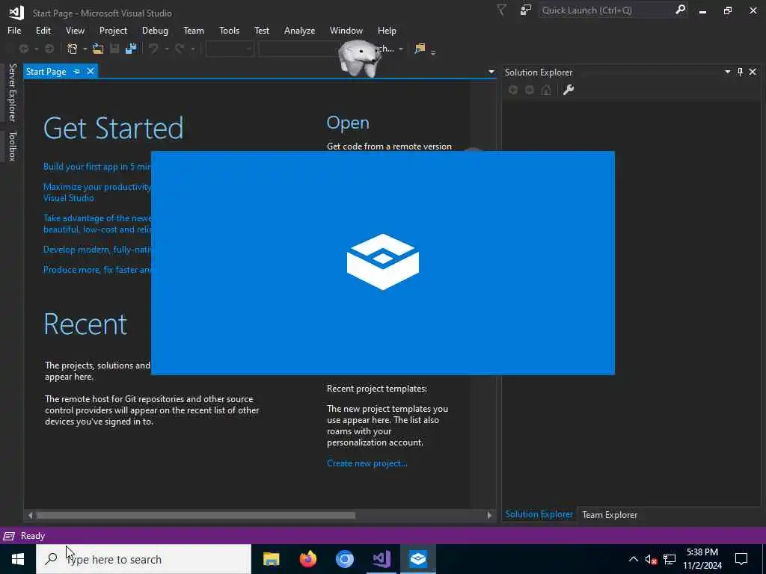Close the Start Page tab

91,71
